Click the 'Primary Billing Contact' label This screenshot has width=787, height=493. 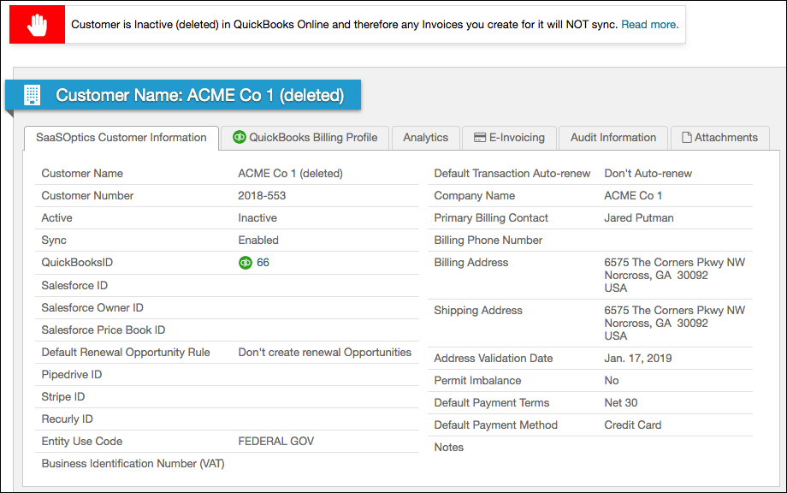491,218
